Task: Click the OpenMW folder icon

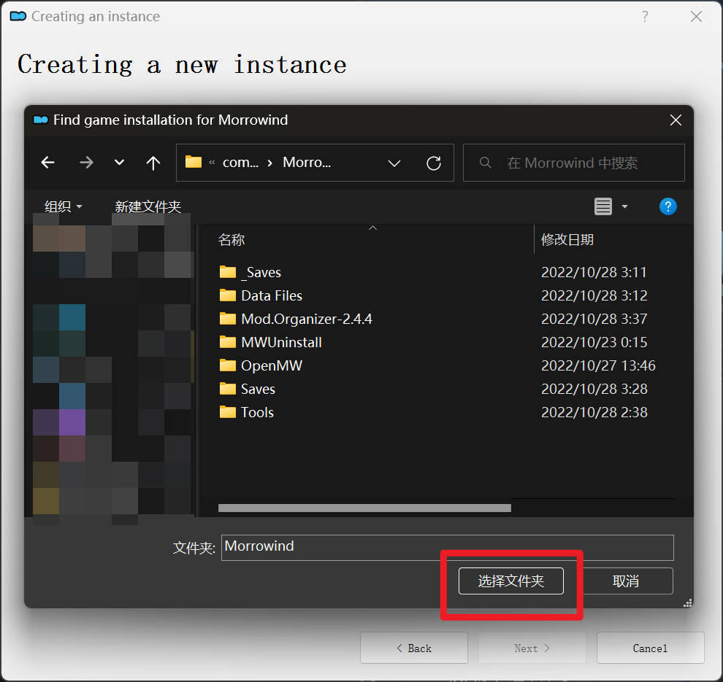Action: [x=227, y=365]
